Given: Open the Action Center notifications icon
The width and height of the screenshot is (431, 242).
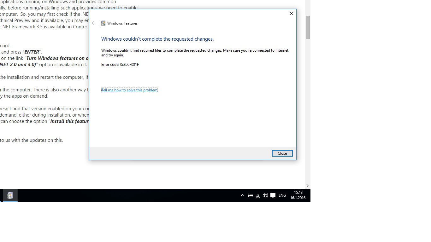Looking at the screenshot, I should tap(273, 195).
